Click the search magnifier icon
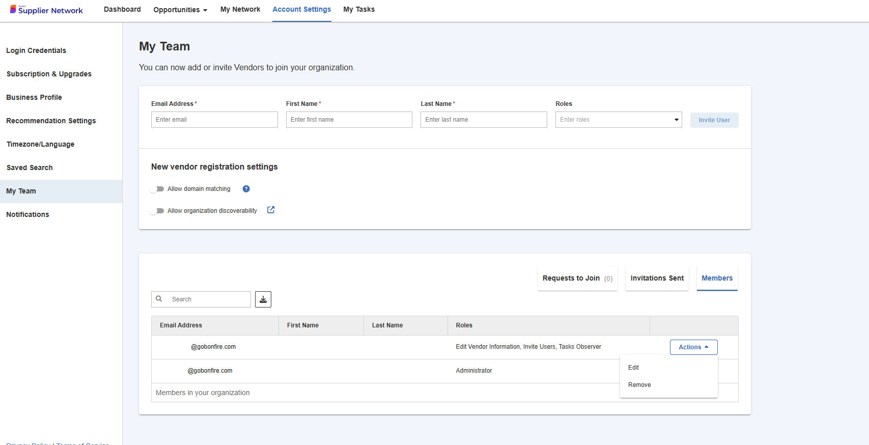This screenshot has height=445, width=869. click(159, 299)
